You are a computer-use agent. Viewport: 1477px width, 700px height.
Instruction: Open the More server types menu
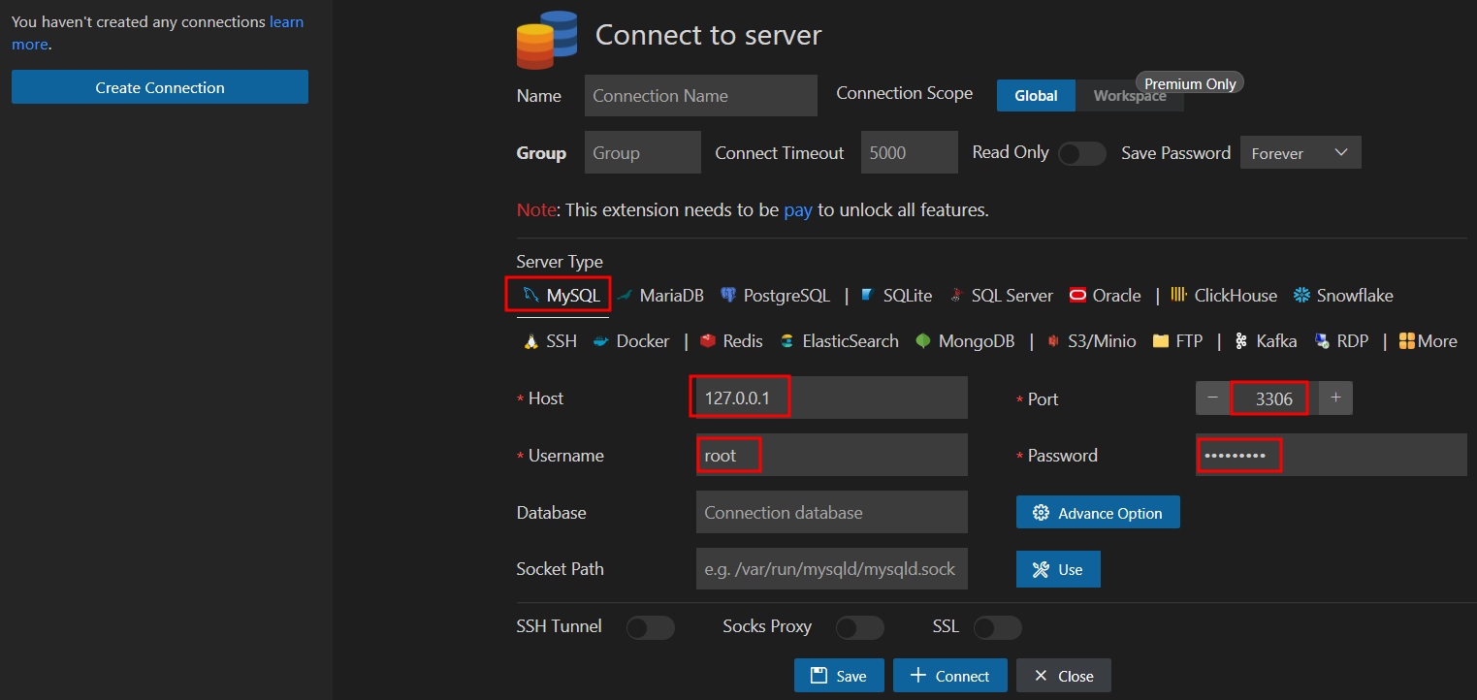click(x=1428, y=341)
